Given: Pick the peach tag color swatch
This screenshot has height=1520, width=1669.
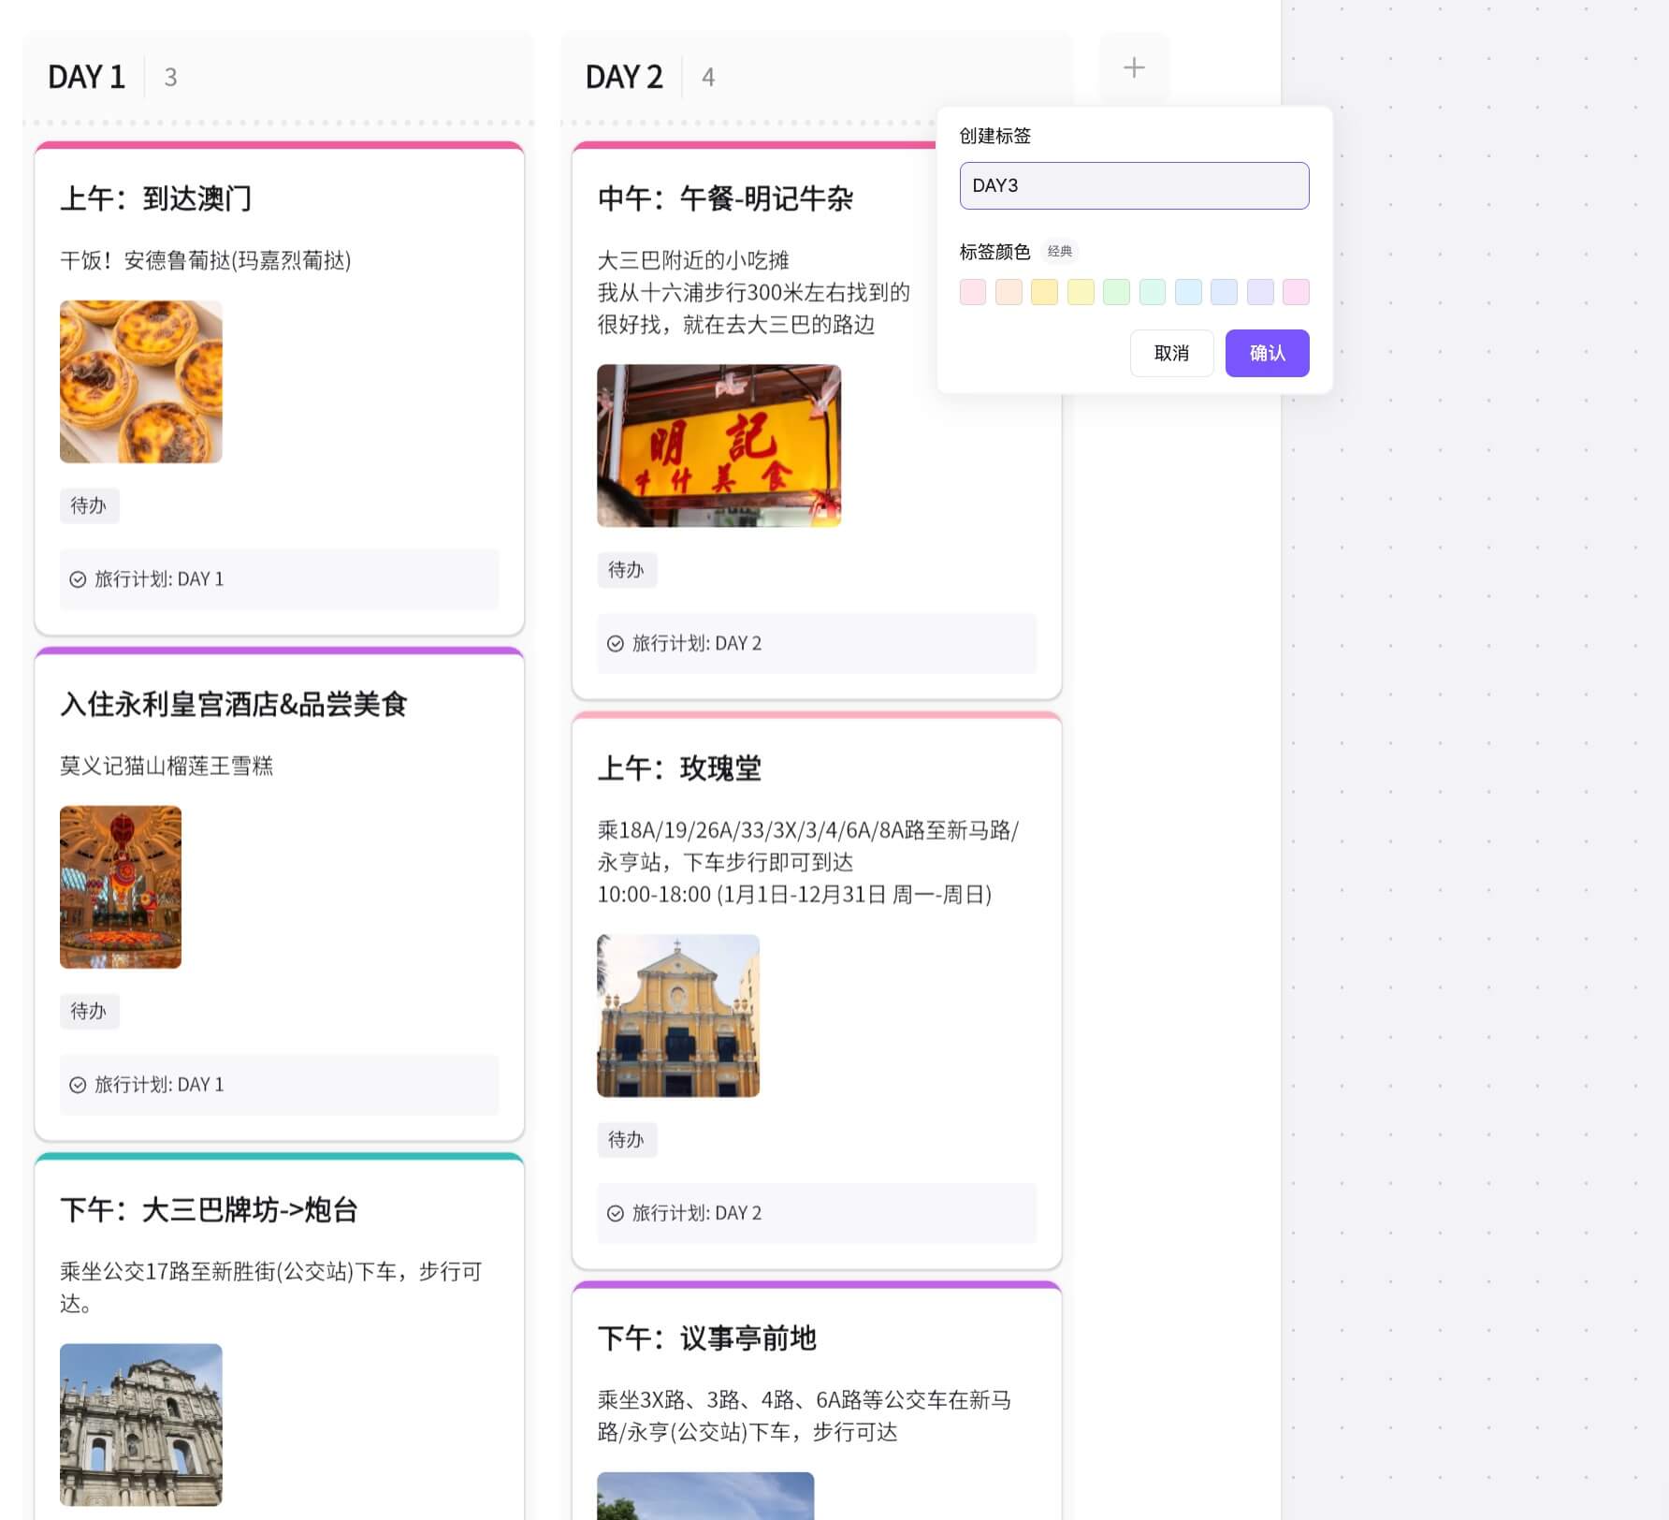Looking at the screenshot, I should 1009,292.
